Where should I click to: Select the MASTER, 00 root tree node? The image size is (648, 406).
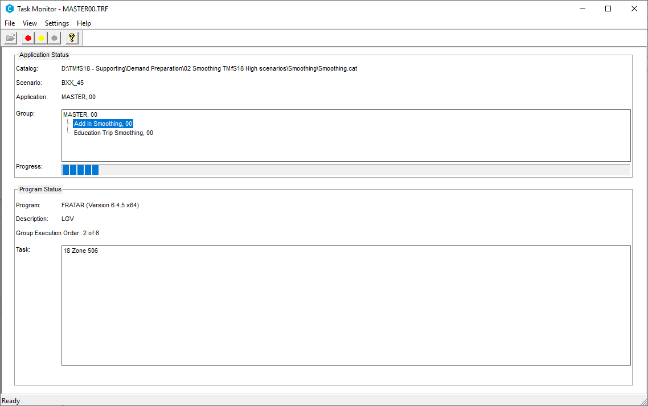click(x=80, y=114)
